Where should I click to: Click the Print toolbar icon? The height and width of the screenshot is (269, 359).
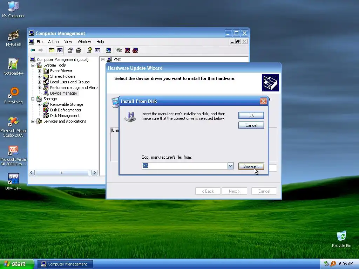tap(79, 50)
